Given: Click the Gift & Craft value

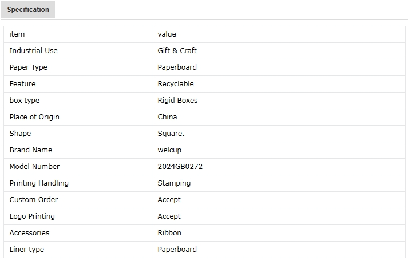Looking at the screenshot, I should (177, 51).
